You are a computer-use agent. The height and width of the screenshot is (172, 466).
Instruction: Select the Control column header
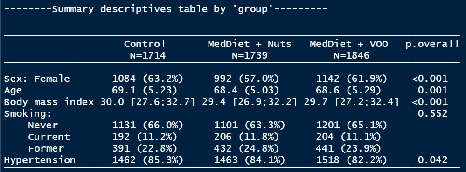pos(145,44)
